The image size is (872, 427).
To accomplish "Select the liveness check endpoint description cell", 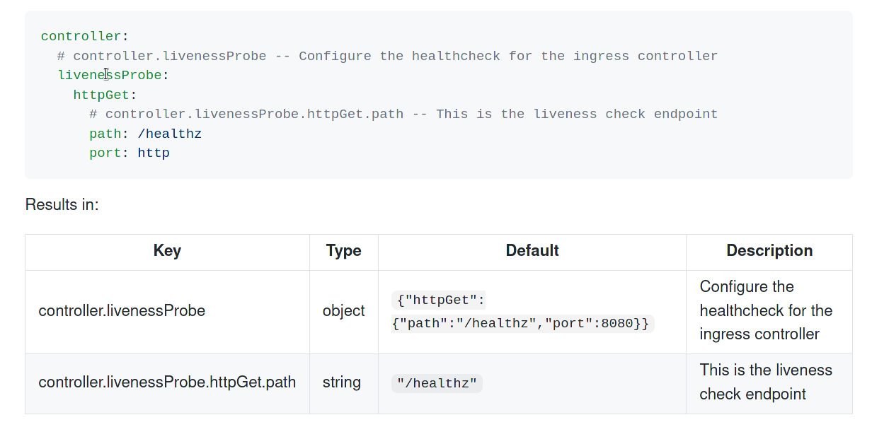I will (766, 382).
